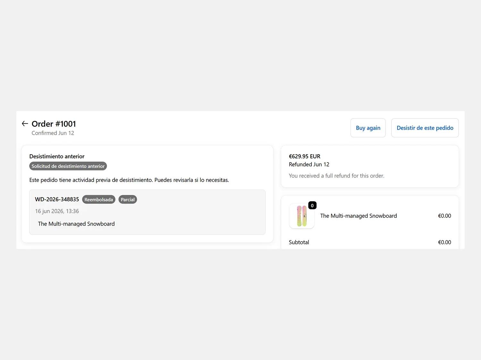Click the full refund notice text
This screenshot has width=481, height=360.
click(x=336, y=176)
